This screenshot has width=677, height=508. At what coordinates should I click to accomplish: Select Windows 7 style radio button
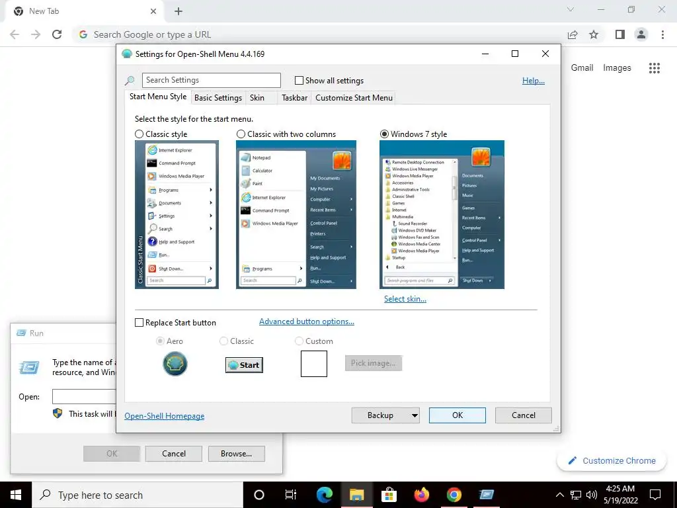(x=384, y=134)
